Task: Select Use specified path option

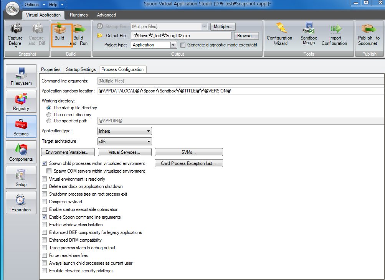Action: pyautogui.click(x=49, y=121)
